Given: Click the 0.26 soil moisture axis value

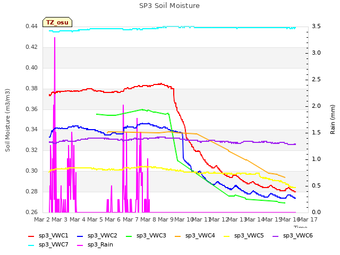Looking at the screenshot, I should [32, 212].
